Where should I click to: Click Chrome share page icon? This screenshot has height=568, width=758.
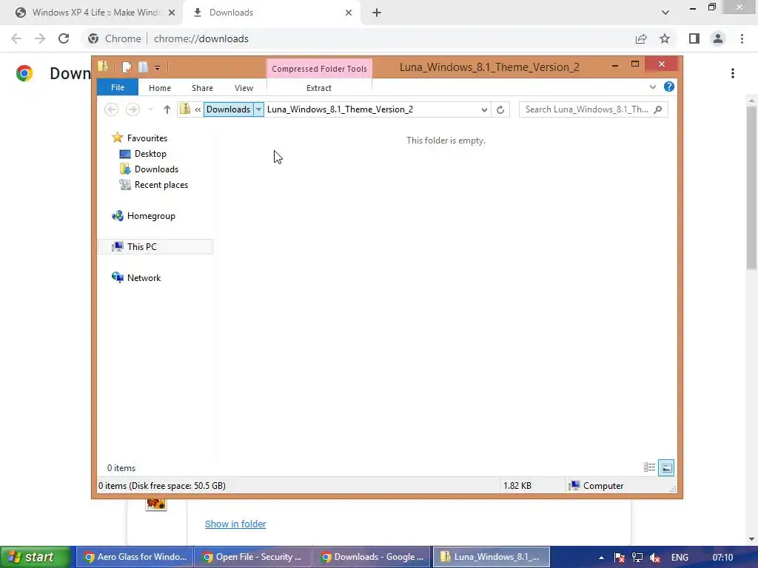[x=641, y=38]
